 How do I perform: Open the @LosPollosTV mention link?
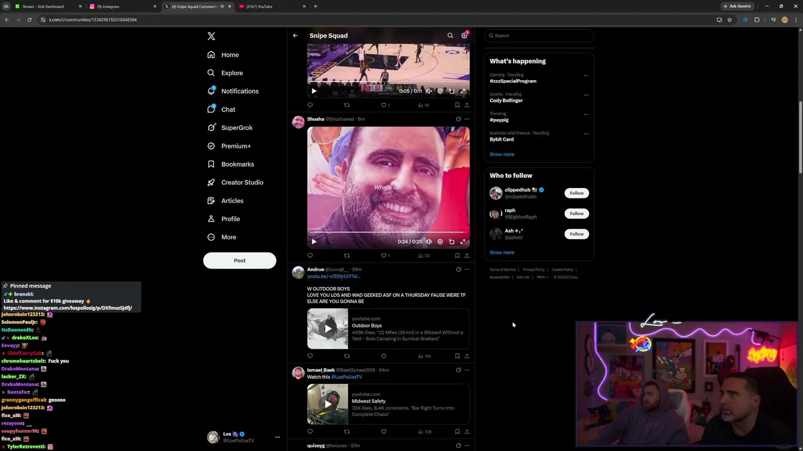346,377
